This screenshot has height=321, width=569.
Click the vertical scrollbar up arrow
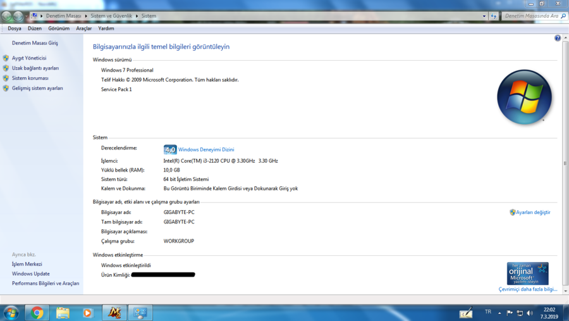pos(565,38)
